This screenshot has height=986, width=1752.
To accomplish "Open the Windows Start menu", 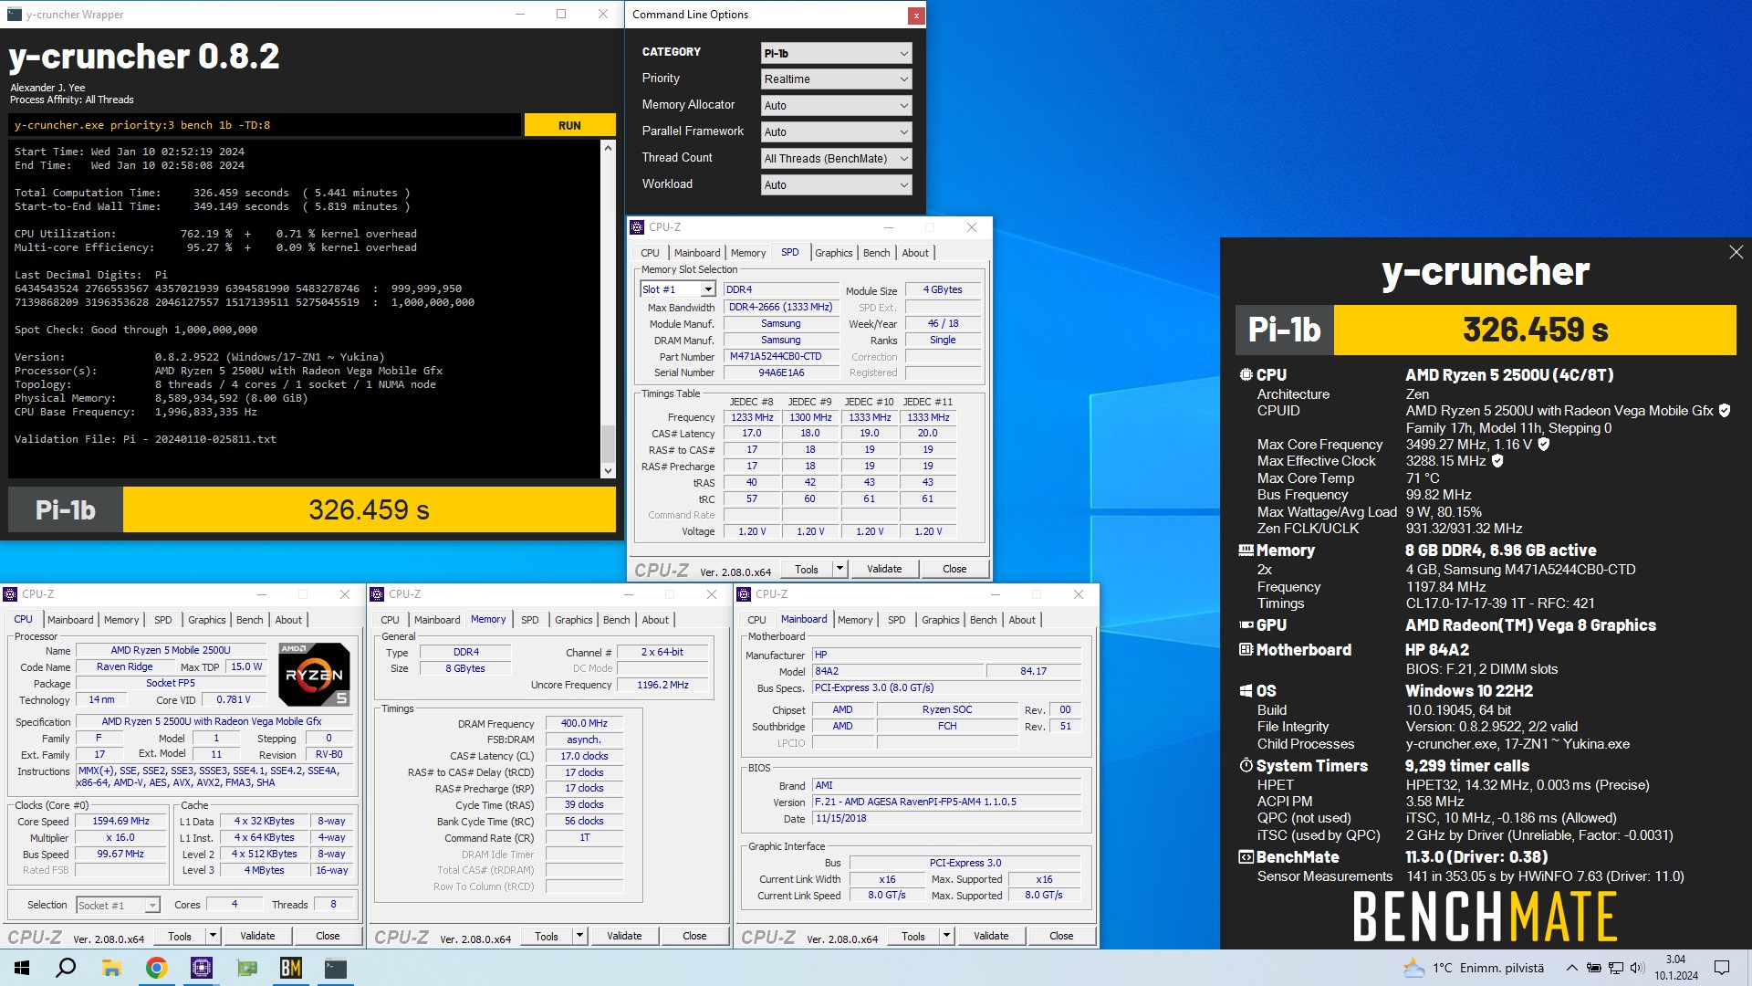I will (22, 968).
